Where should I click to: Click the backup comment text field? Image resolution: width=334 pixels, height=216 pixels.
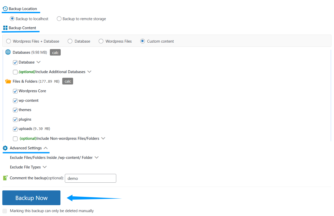[x=90, y=178]
